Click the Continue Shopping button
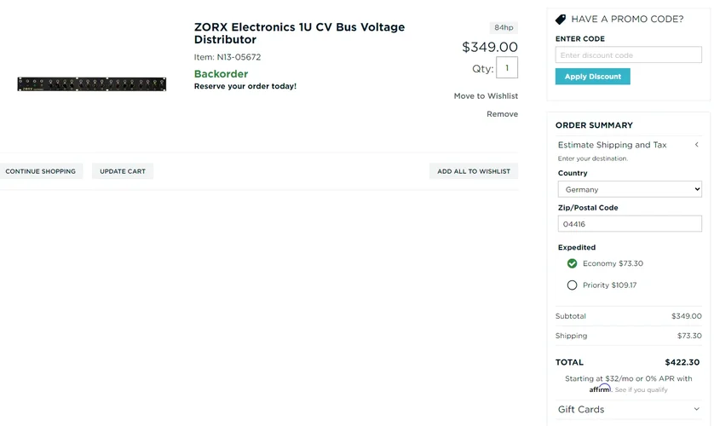 pos(40,171)
